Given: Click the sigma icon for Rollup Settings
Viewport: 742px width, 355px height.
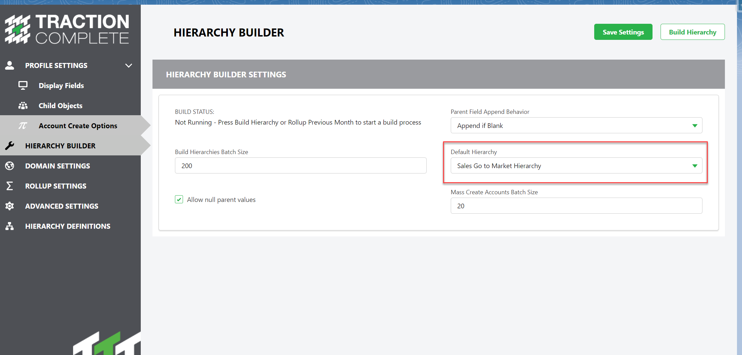Looking at the screenshot, I should coord(10,186).
